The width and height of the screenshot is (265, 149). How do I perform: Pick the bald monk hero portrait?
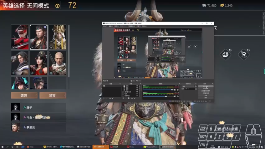57,63
